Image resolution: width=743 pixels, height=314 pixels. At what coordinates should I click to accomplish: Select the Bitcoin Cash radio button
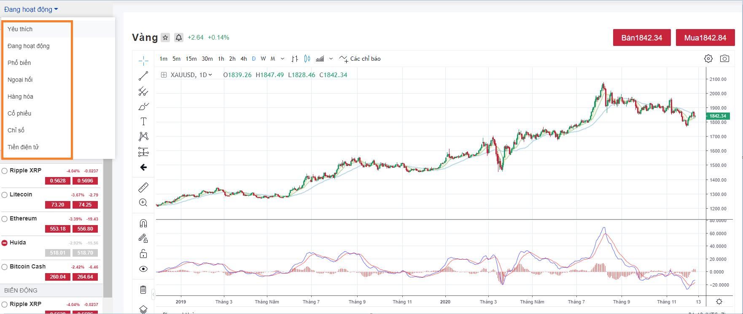point(5,267)
